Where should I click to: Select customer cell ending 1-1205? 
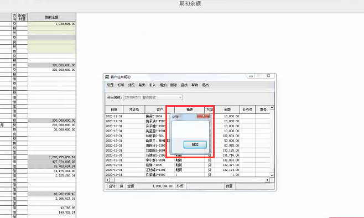click(160, 165)
